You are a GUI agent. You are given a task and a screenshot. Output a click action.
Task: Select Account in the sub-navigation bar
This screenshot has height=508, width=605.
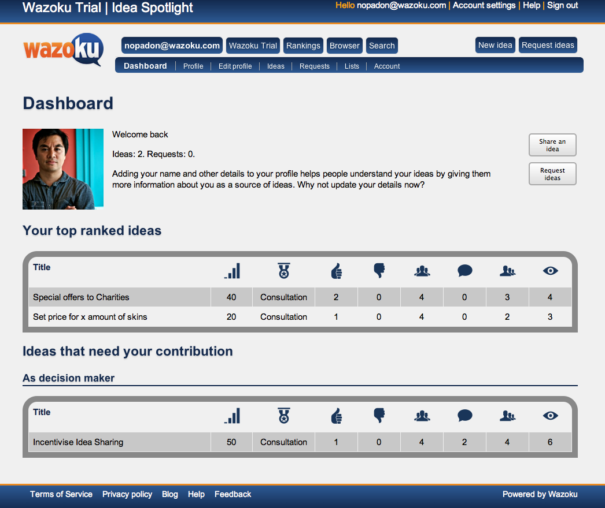click(x=387, y=66)
